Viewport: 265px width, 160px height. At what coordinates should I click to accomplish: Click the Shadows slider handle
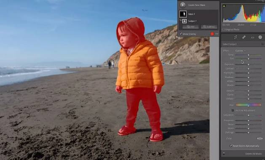249,77
